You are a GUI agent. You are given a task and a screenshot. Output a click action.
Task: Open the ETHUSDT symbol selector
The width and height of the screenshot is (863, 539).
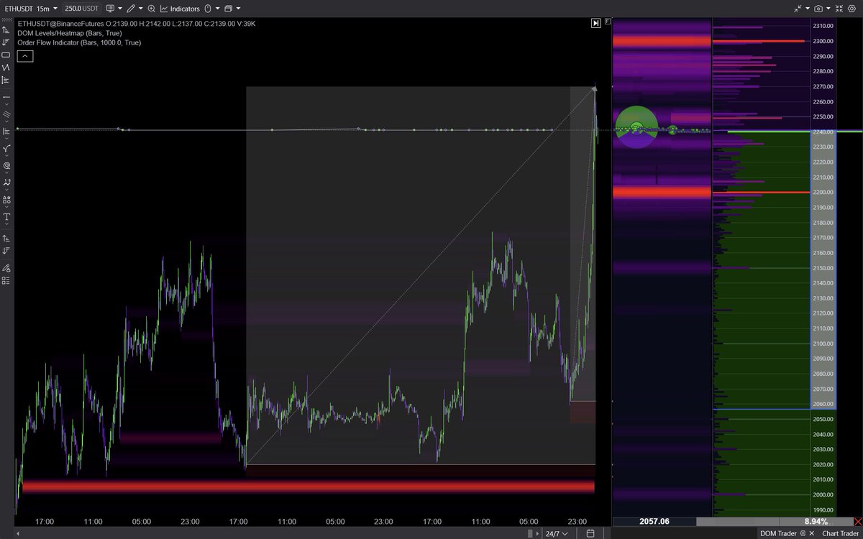coord(19,9)
